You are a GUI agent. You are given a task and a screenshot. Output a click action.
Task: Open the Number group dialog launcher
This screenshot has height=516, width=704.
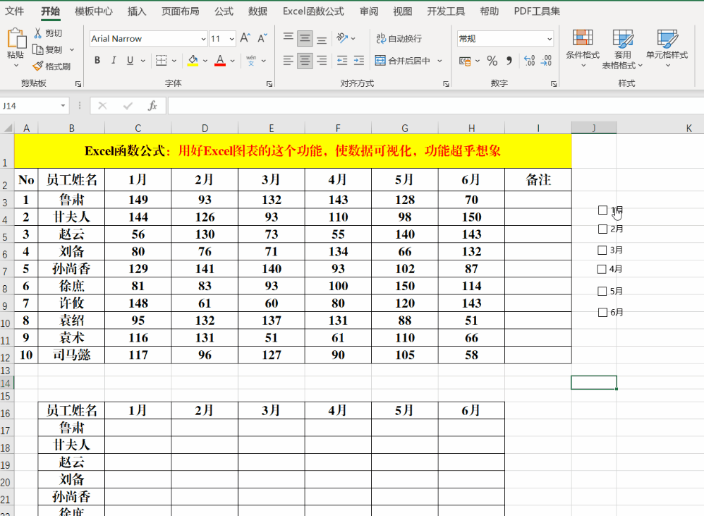click(x=554, y=84)
